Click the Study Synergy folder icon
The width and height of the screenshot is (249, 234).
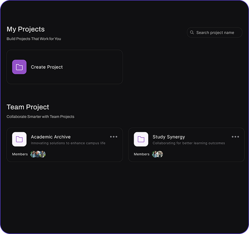pos(141,139)
